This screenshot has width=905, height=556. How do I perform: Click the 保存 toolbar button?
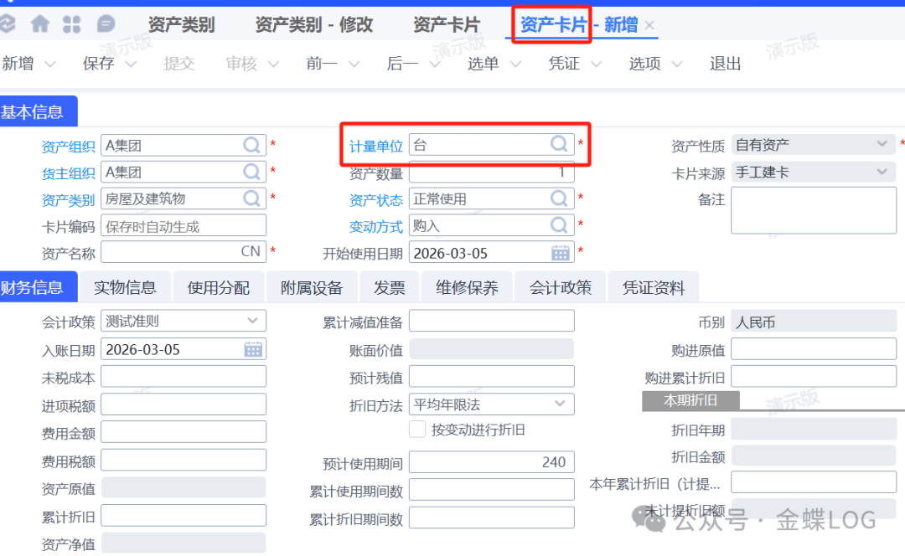[x=98, y=64]
